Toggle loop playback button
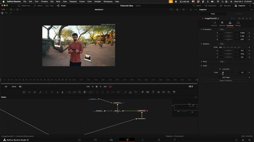Viewport: 254px width, 142px height. coord(110,87)
